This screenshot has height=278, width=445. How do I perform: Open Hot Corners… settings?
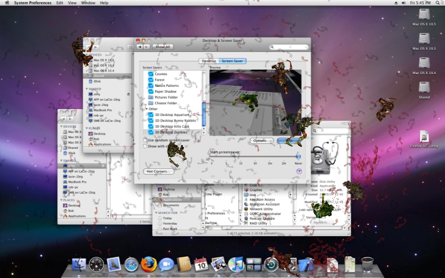tap(158, 172)
